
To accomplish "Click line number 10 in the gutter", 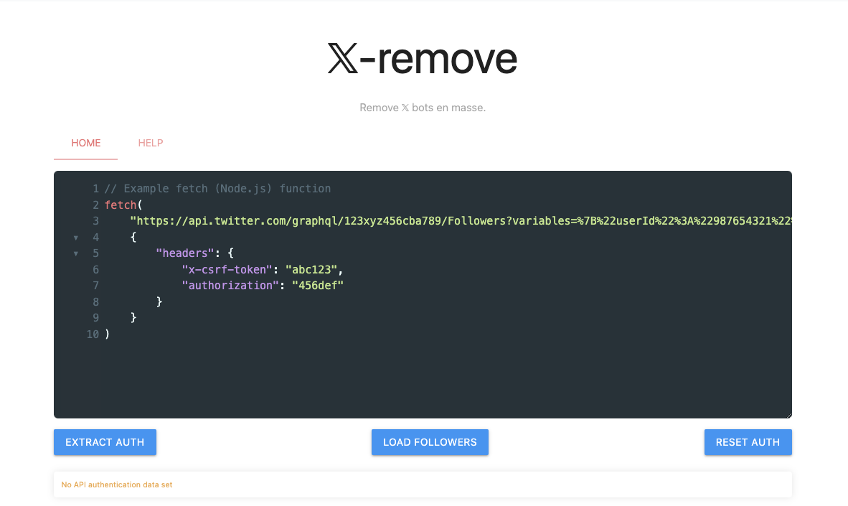I will point(93,334).
